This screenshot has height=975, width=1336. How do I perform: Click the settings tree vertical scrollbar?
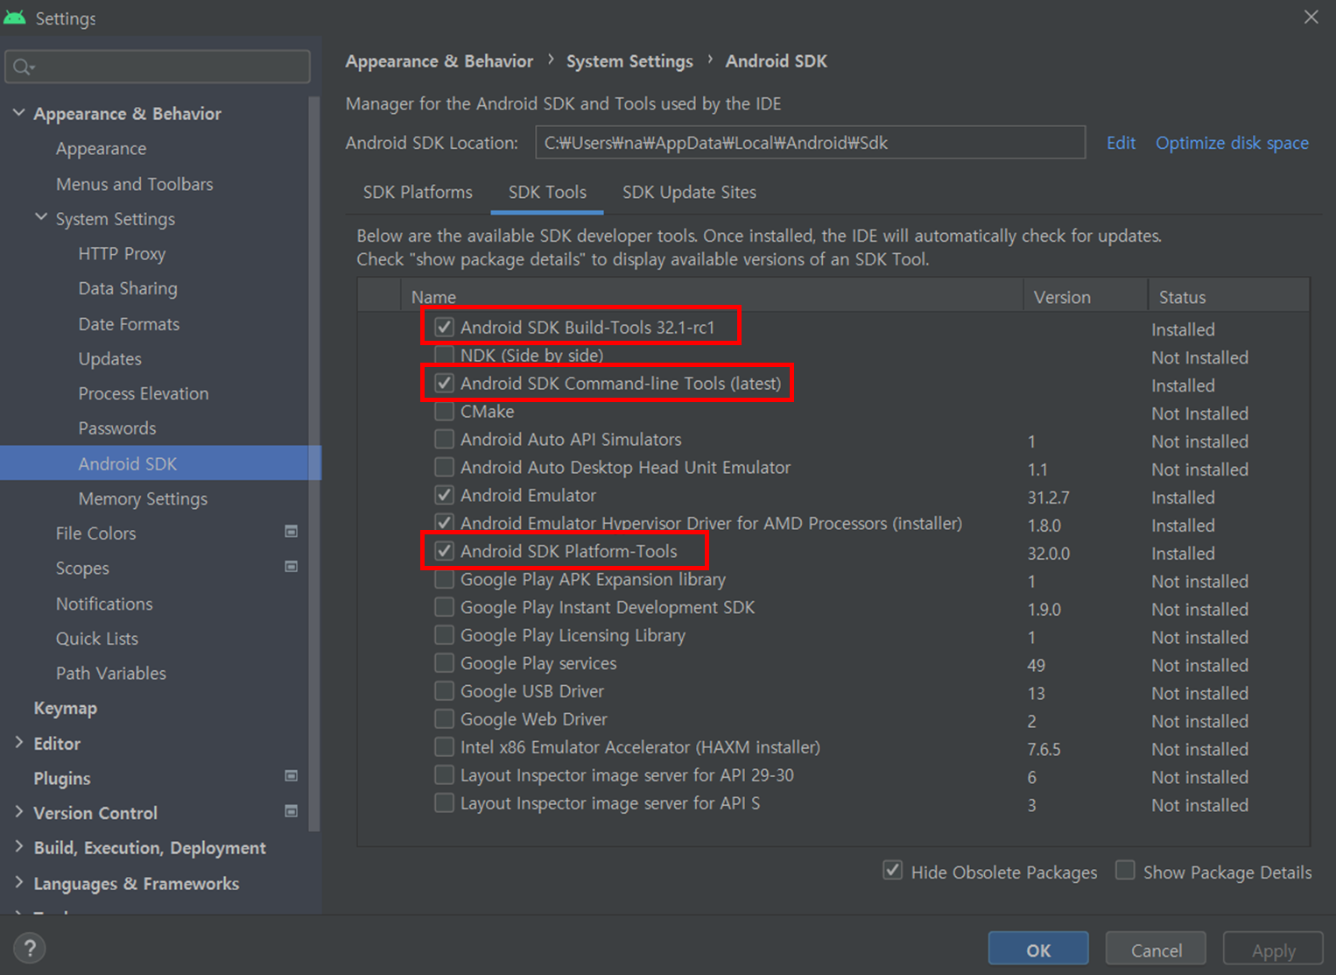[x=314, y=464]
